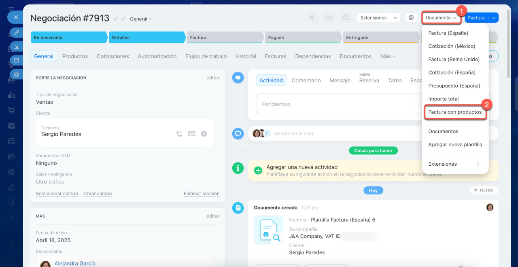
Task: Open deal in new window icon
Action: click(16, 60)
